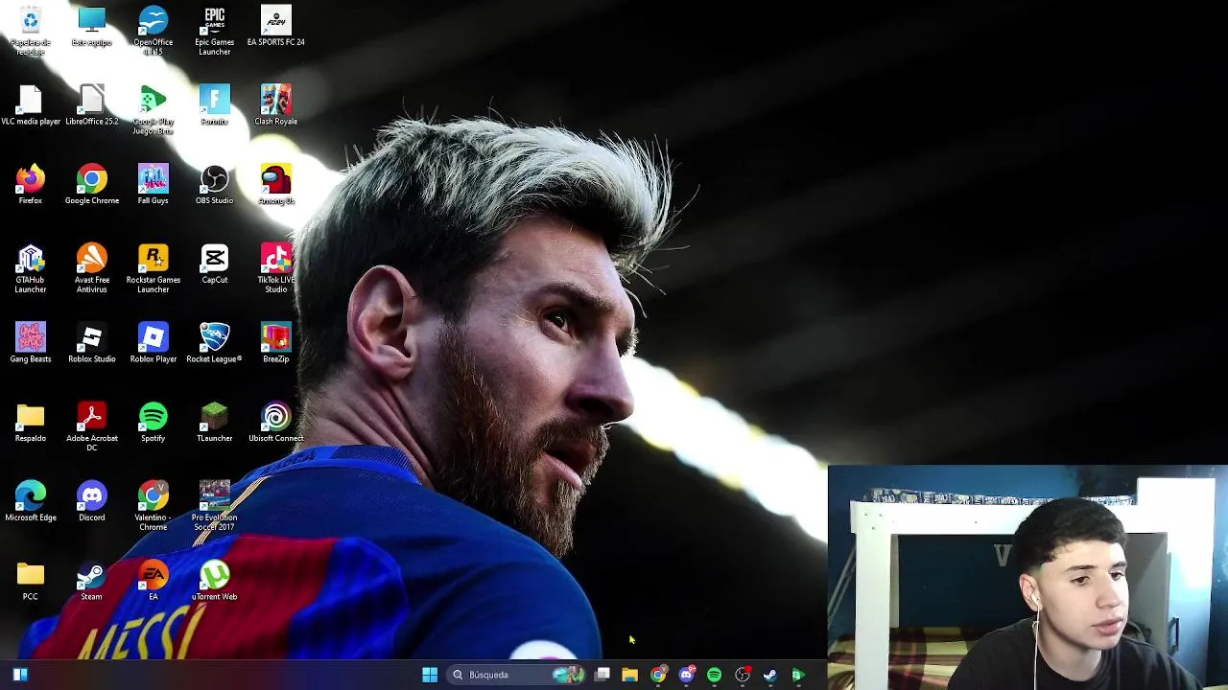The image size is (1228, 690).
Task: Open Spotify from the taskbar
Action: tap(714, 675)
